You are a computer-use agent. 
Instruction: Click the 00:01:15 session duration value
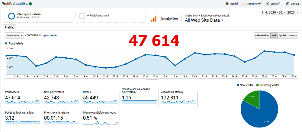tap(53, 118)
